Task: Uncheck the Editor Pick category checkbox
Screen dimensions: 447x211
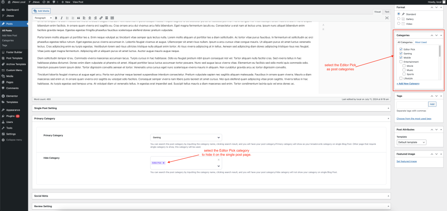Action: tap(401, 49)
